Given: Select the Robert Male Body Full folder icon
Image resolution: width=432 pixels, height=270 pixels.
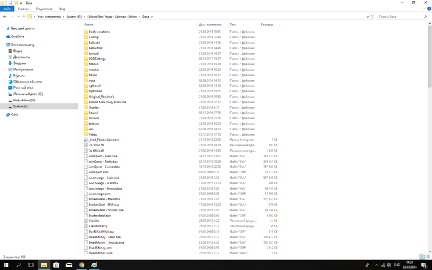Looking at the screenshot, I should pos(86,102).
